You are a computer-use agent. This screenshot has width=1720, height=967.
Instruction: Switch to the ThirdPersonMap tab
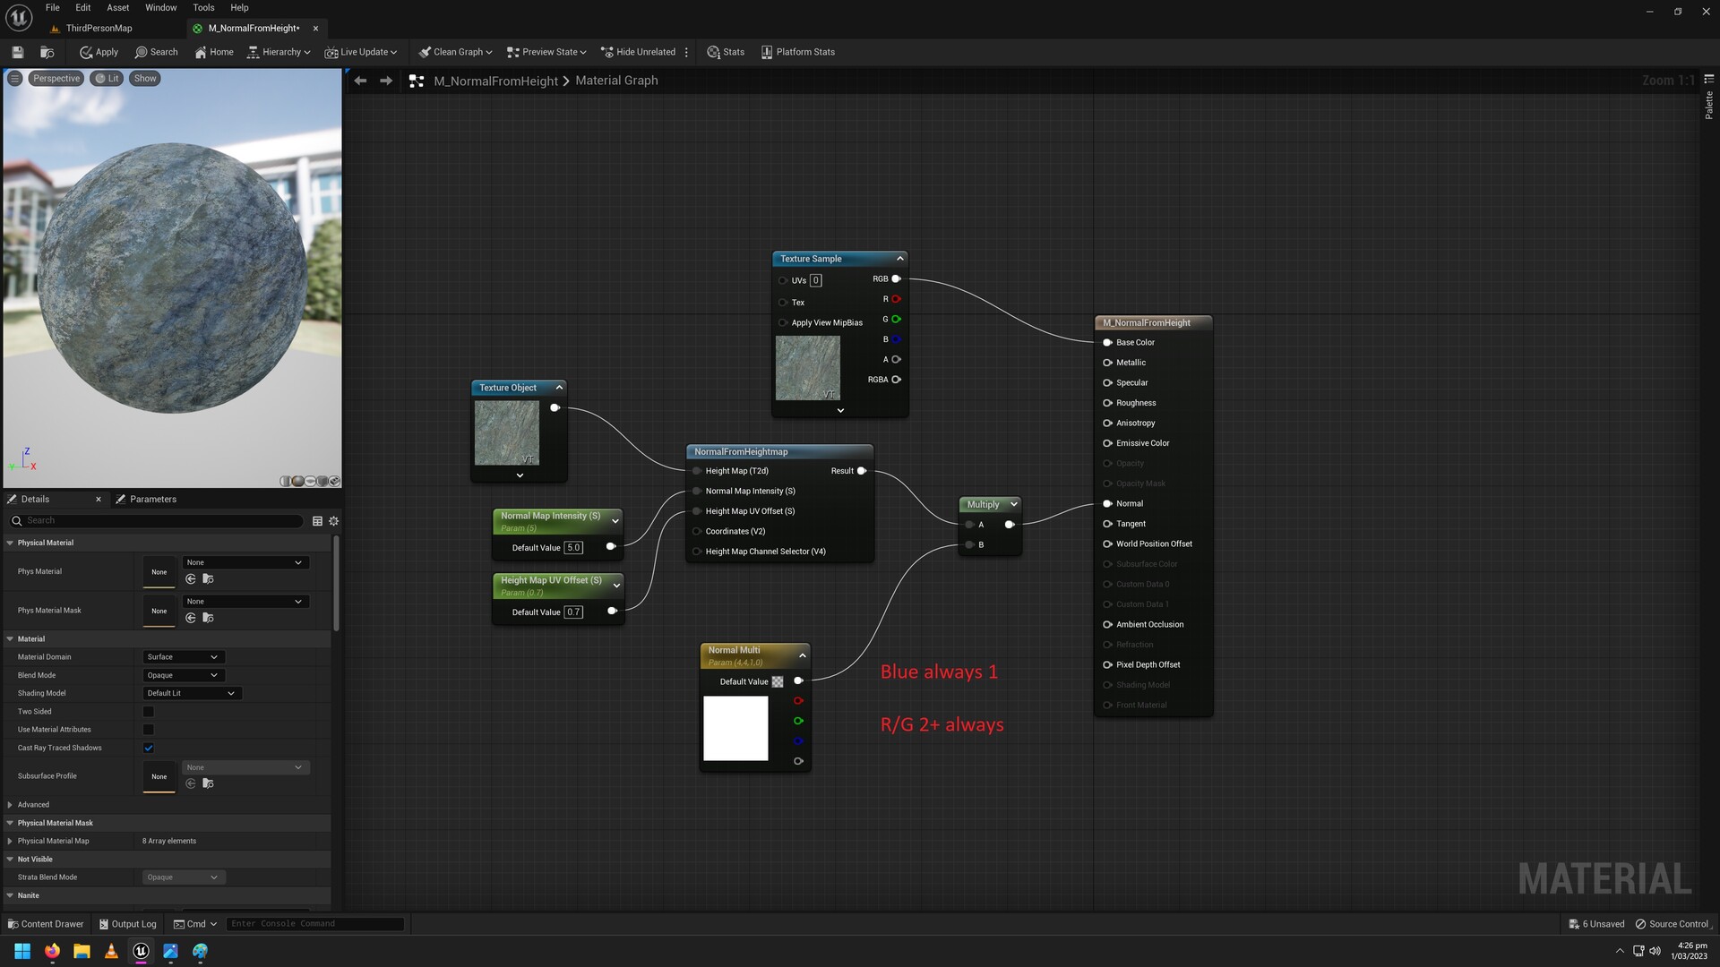[x=98, y=28]
